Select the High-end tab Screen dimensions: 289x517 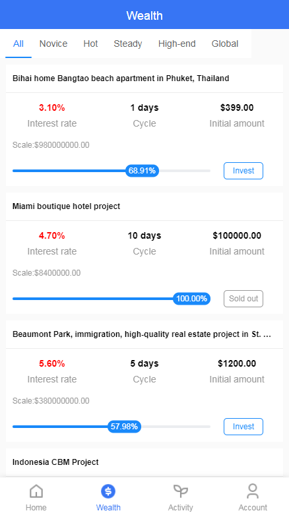coord(177,44)
